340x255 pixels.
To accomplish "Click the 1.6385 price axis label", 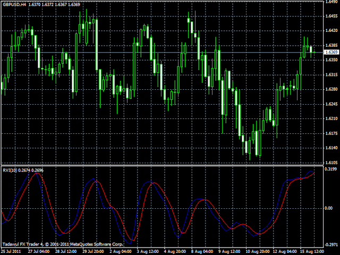I will (331, 45).
